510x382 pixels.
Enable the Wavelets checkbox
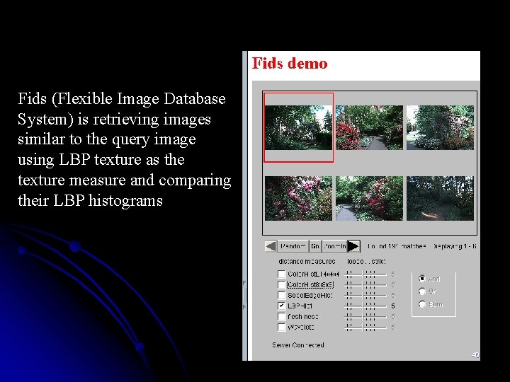click(x=282, y=327)
